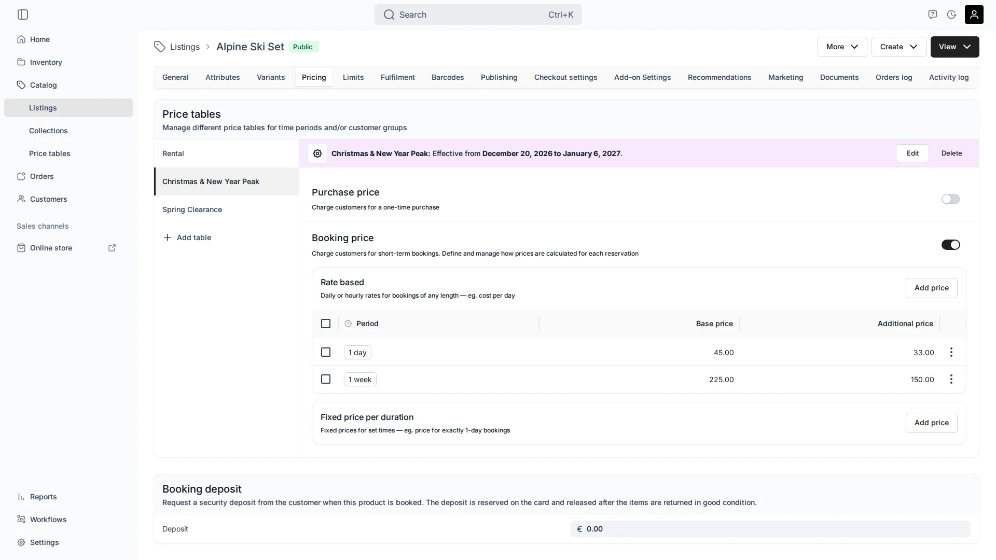Open the help chat icon

click(x=933, y=15)
